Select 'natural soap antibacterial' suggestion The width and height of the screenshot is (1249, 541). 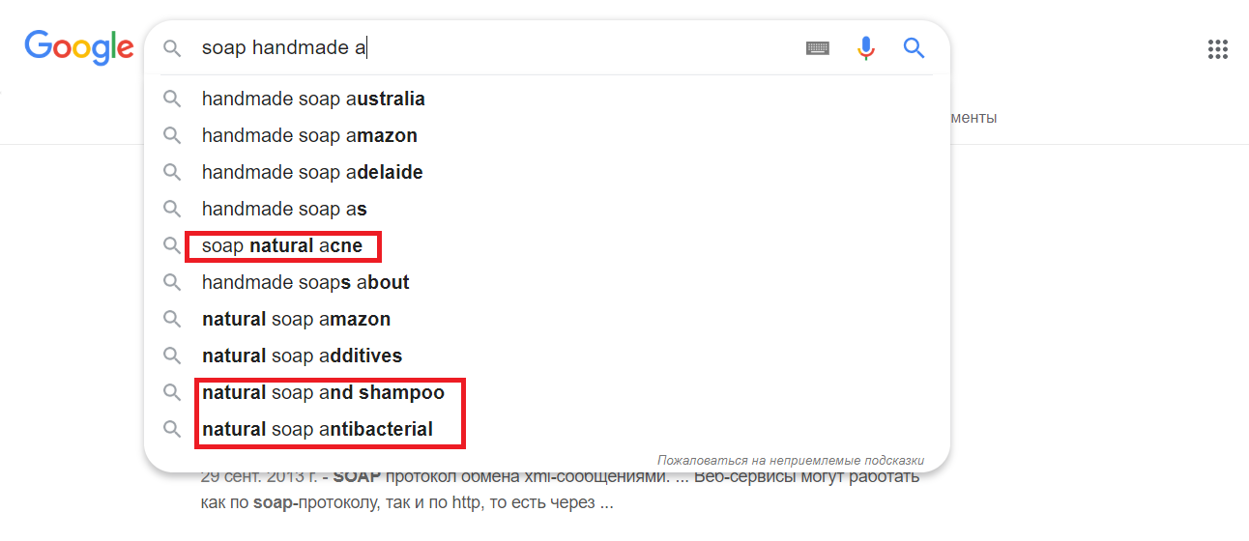coord(317,429)
